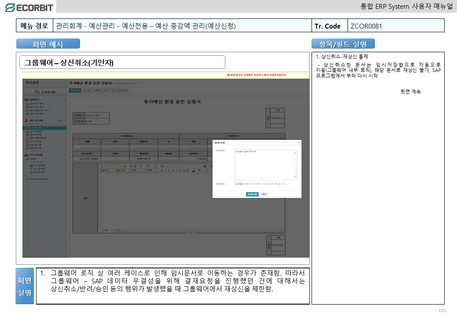The height and width of the screenshot is (316, 457).
Task: Click the 취소 button in the dialog
Action: point(264,194)
